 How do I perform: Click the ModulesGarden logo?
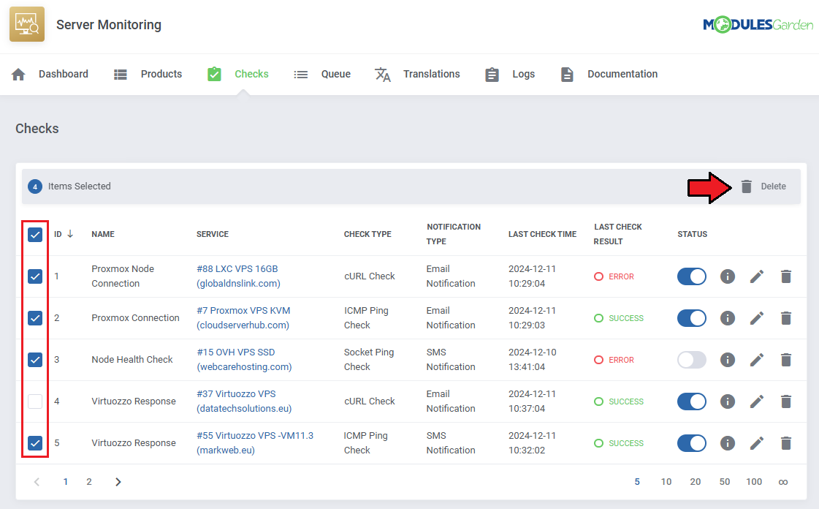tap(758, 25)
